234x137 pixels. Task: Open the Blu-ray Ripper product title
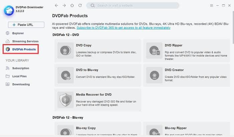tap(175, 128)
